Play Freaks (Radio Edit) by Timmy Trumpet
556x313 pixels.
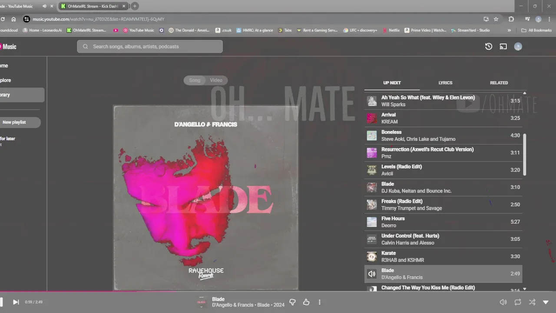[443, 205]
